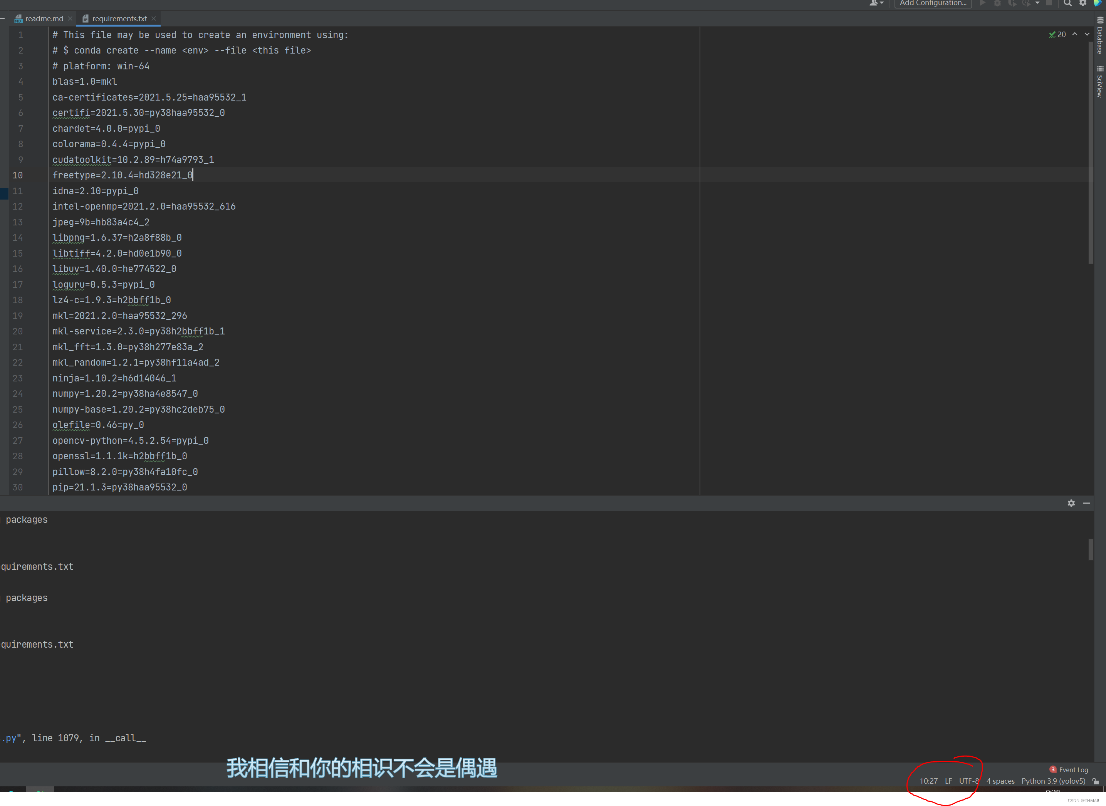Click the inspections checkmark showing 20
This screenshot has height=806, width=1106.
click(x=1057, y=35)
